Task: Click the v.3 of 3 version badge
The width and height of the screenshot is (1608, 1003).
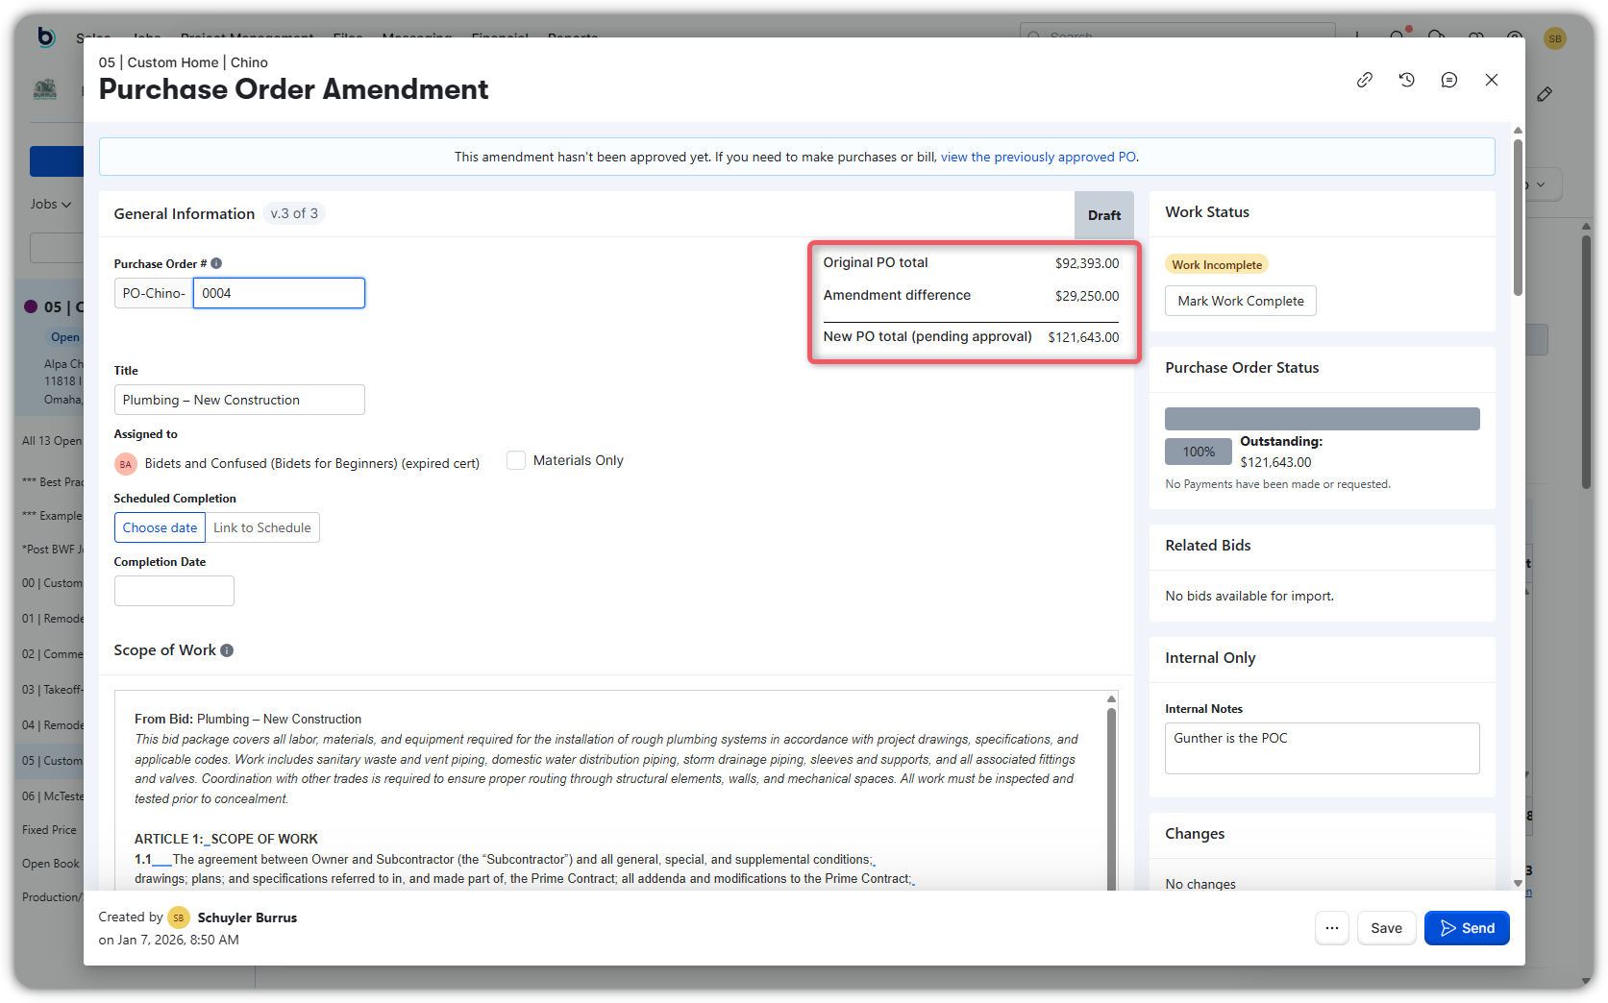Action: point(294,213)
